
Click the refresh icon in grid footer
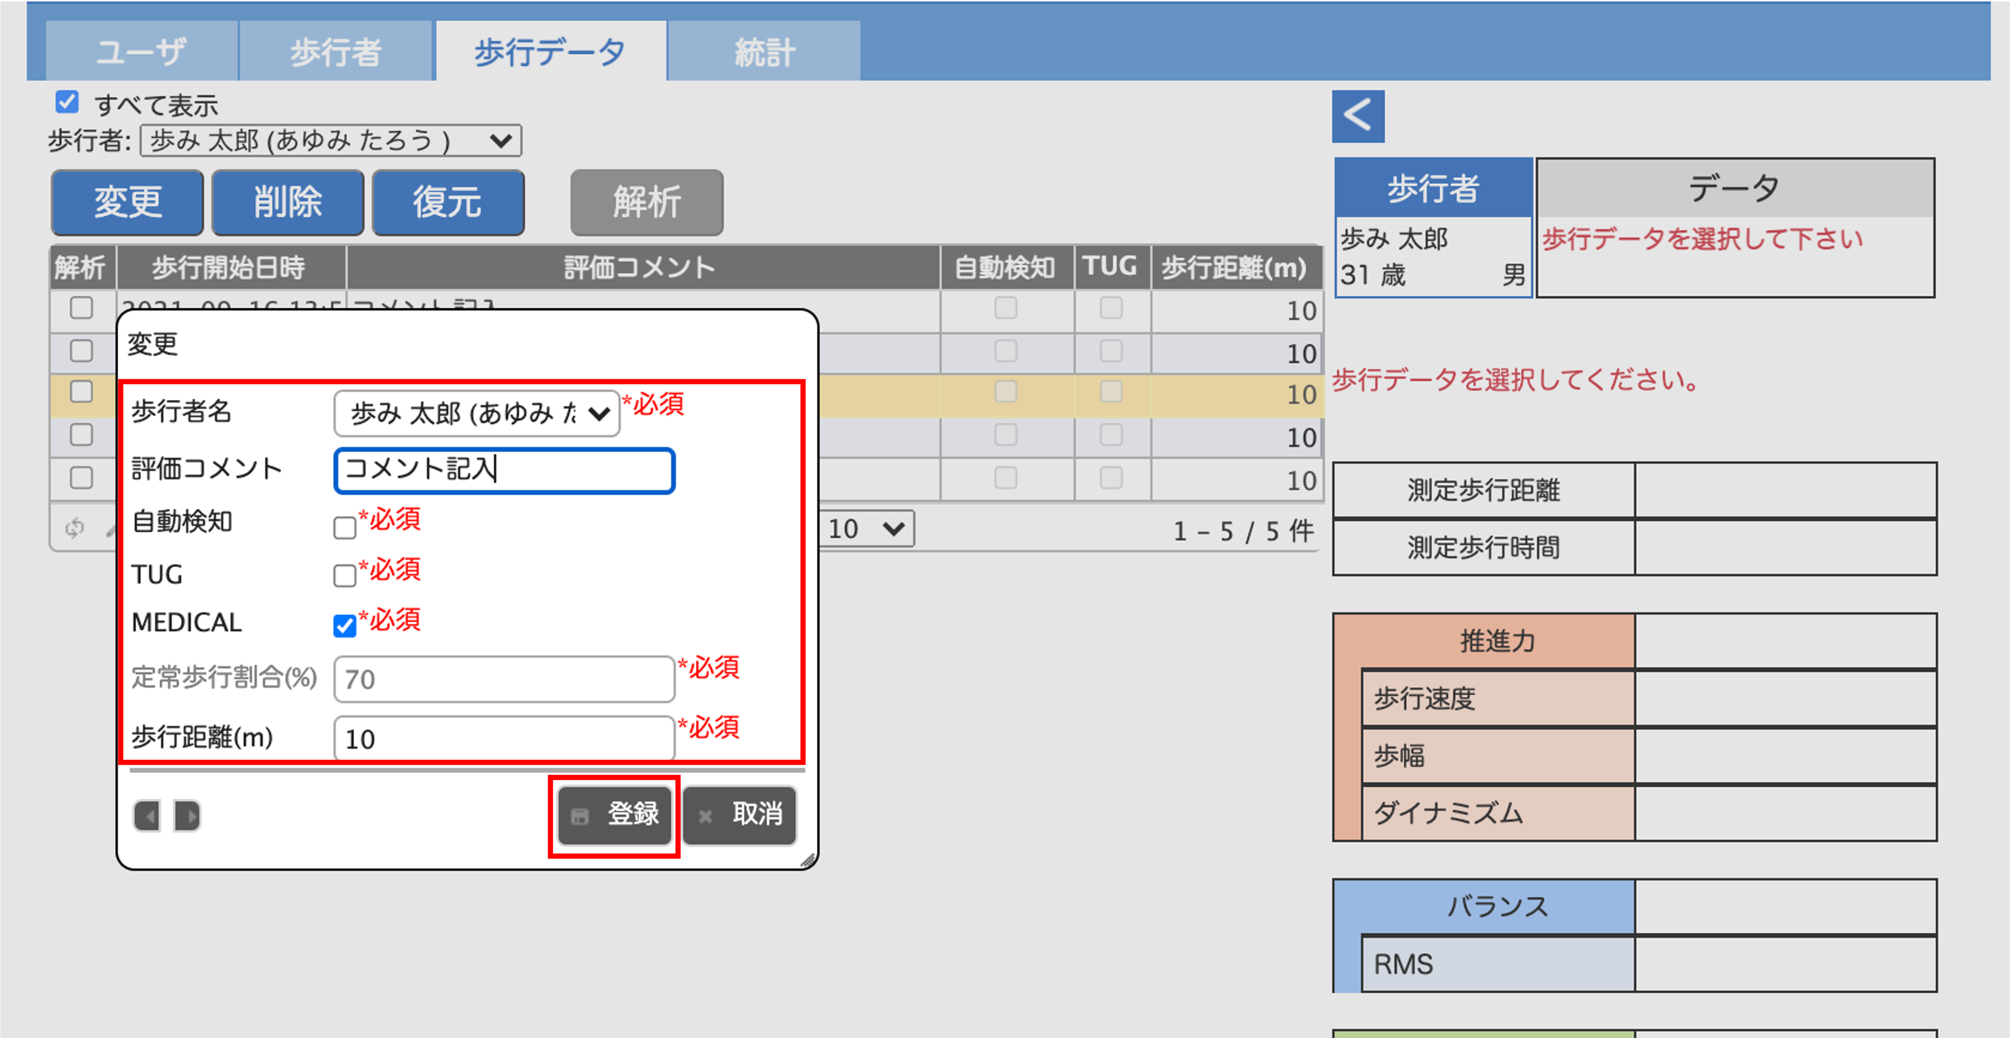(74, 528)
